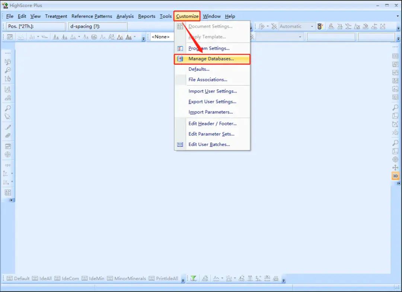Open the <None> dropdown

162,37
